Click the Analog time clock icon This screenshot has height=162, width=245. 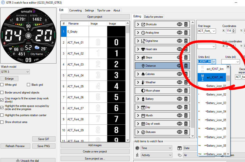tap(143, 33)
